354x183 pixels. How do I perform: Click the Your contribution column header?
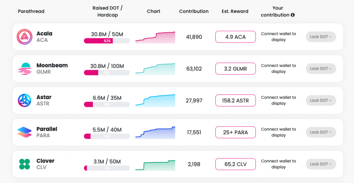click(278, 12)
